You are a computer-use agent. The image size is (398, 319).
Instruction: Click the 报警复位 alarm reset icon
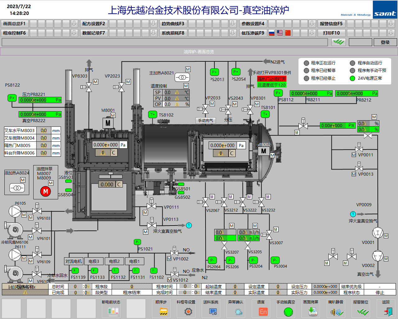coord(363,311)
